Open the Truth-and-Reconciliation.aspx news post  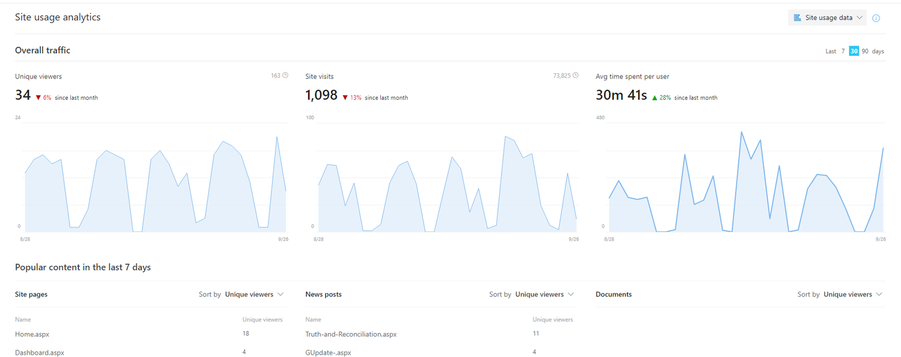[x=350, y=334]
